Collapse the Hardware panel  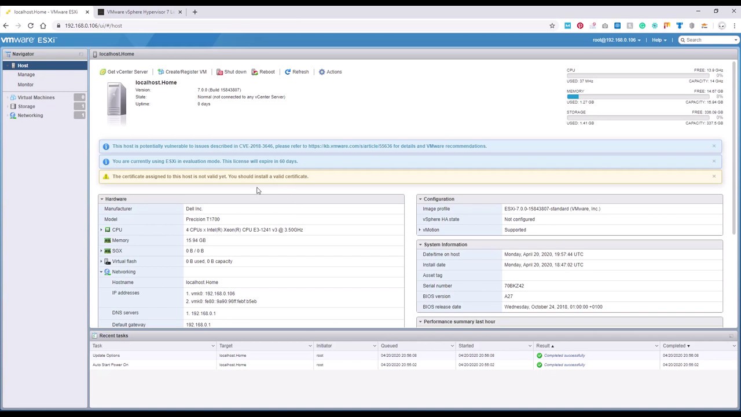102,199
